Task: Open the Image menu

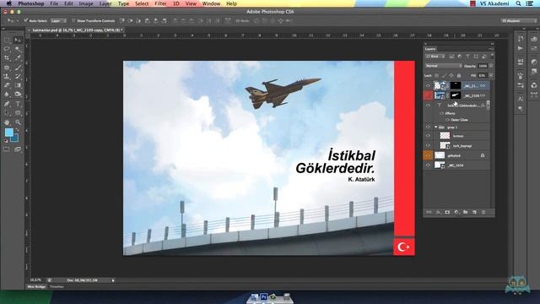Action: 86,3
